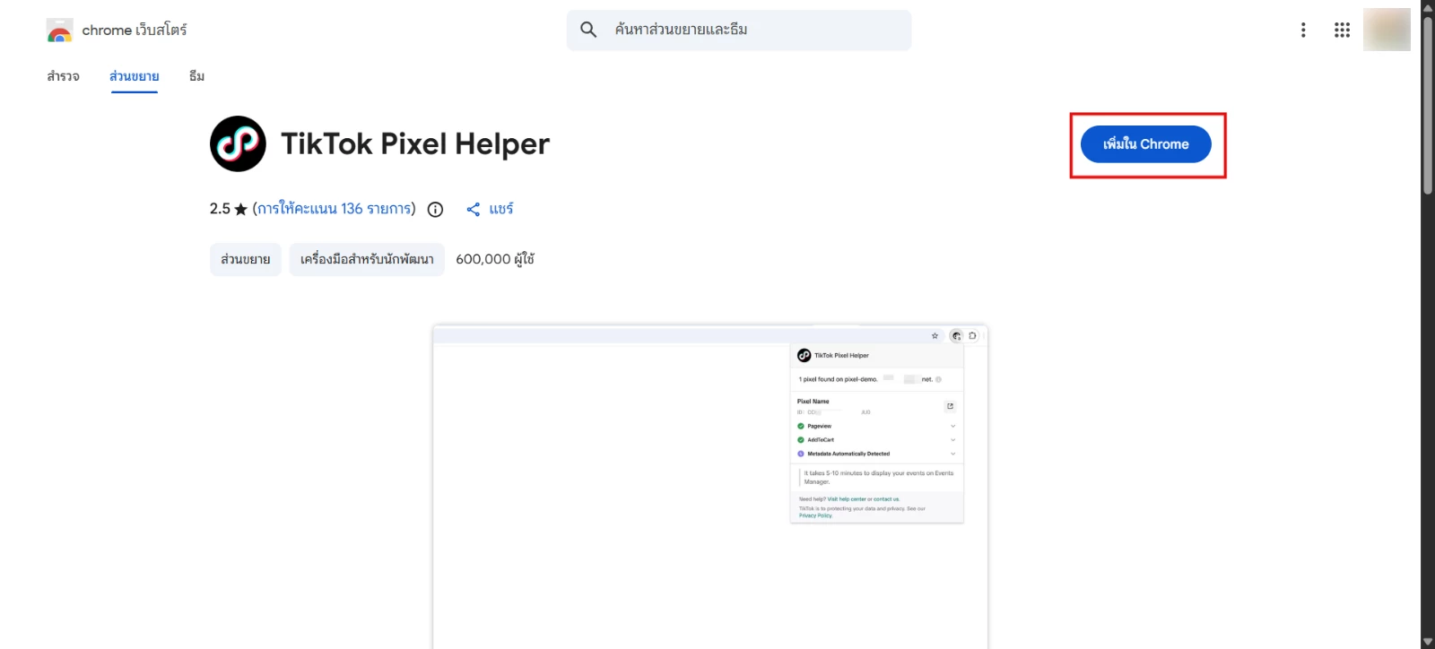Click the scrollbar down arrow
Viewport: 1435px width, 649px height.
1428,642
